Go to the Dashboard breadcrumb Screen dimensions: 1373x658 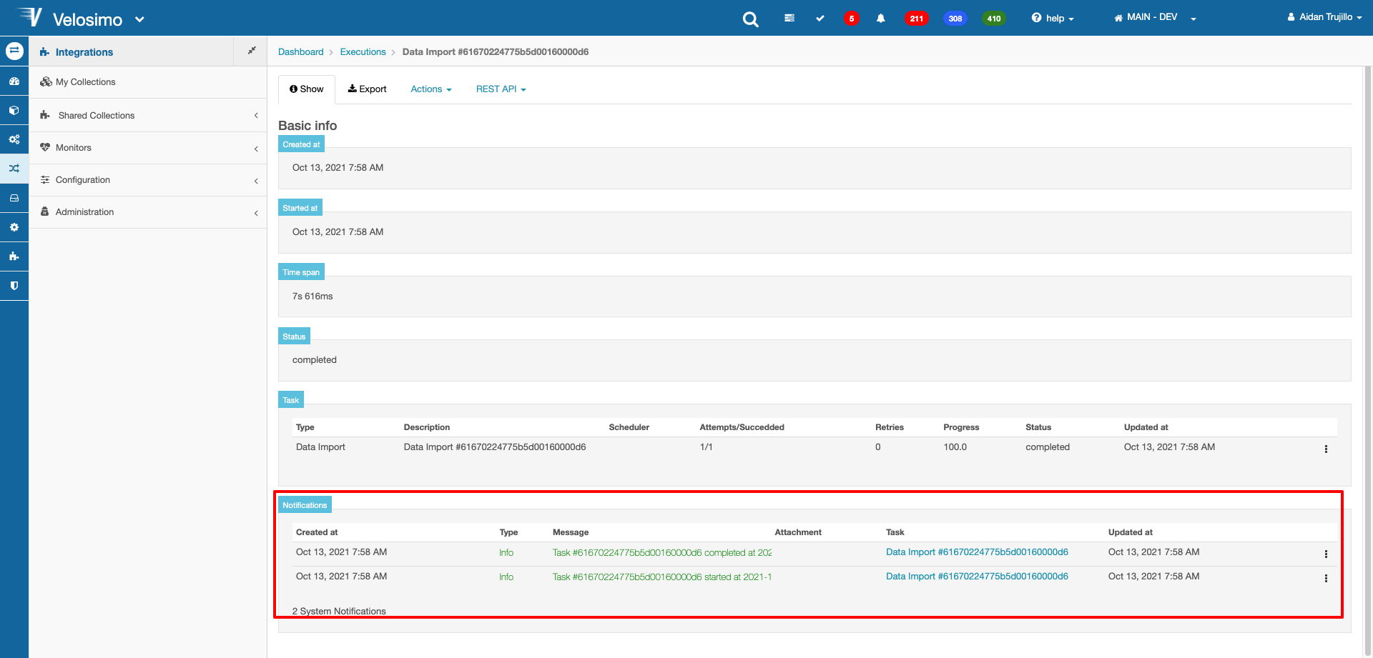coord(301,52)
